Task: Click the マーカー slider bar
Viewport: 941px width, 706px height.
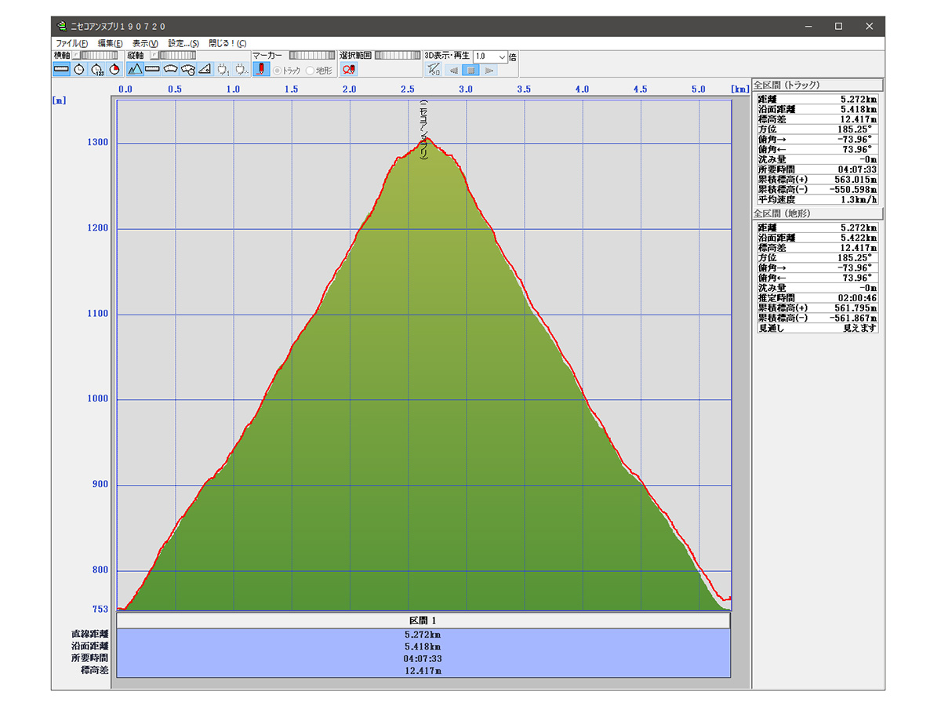Action: pos(311,56)
